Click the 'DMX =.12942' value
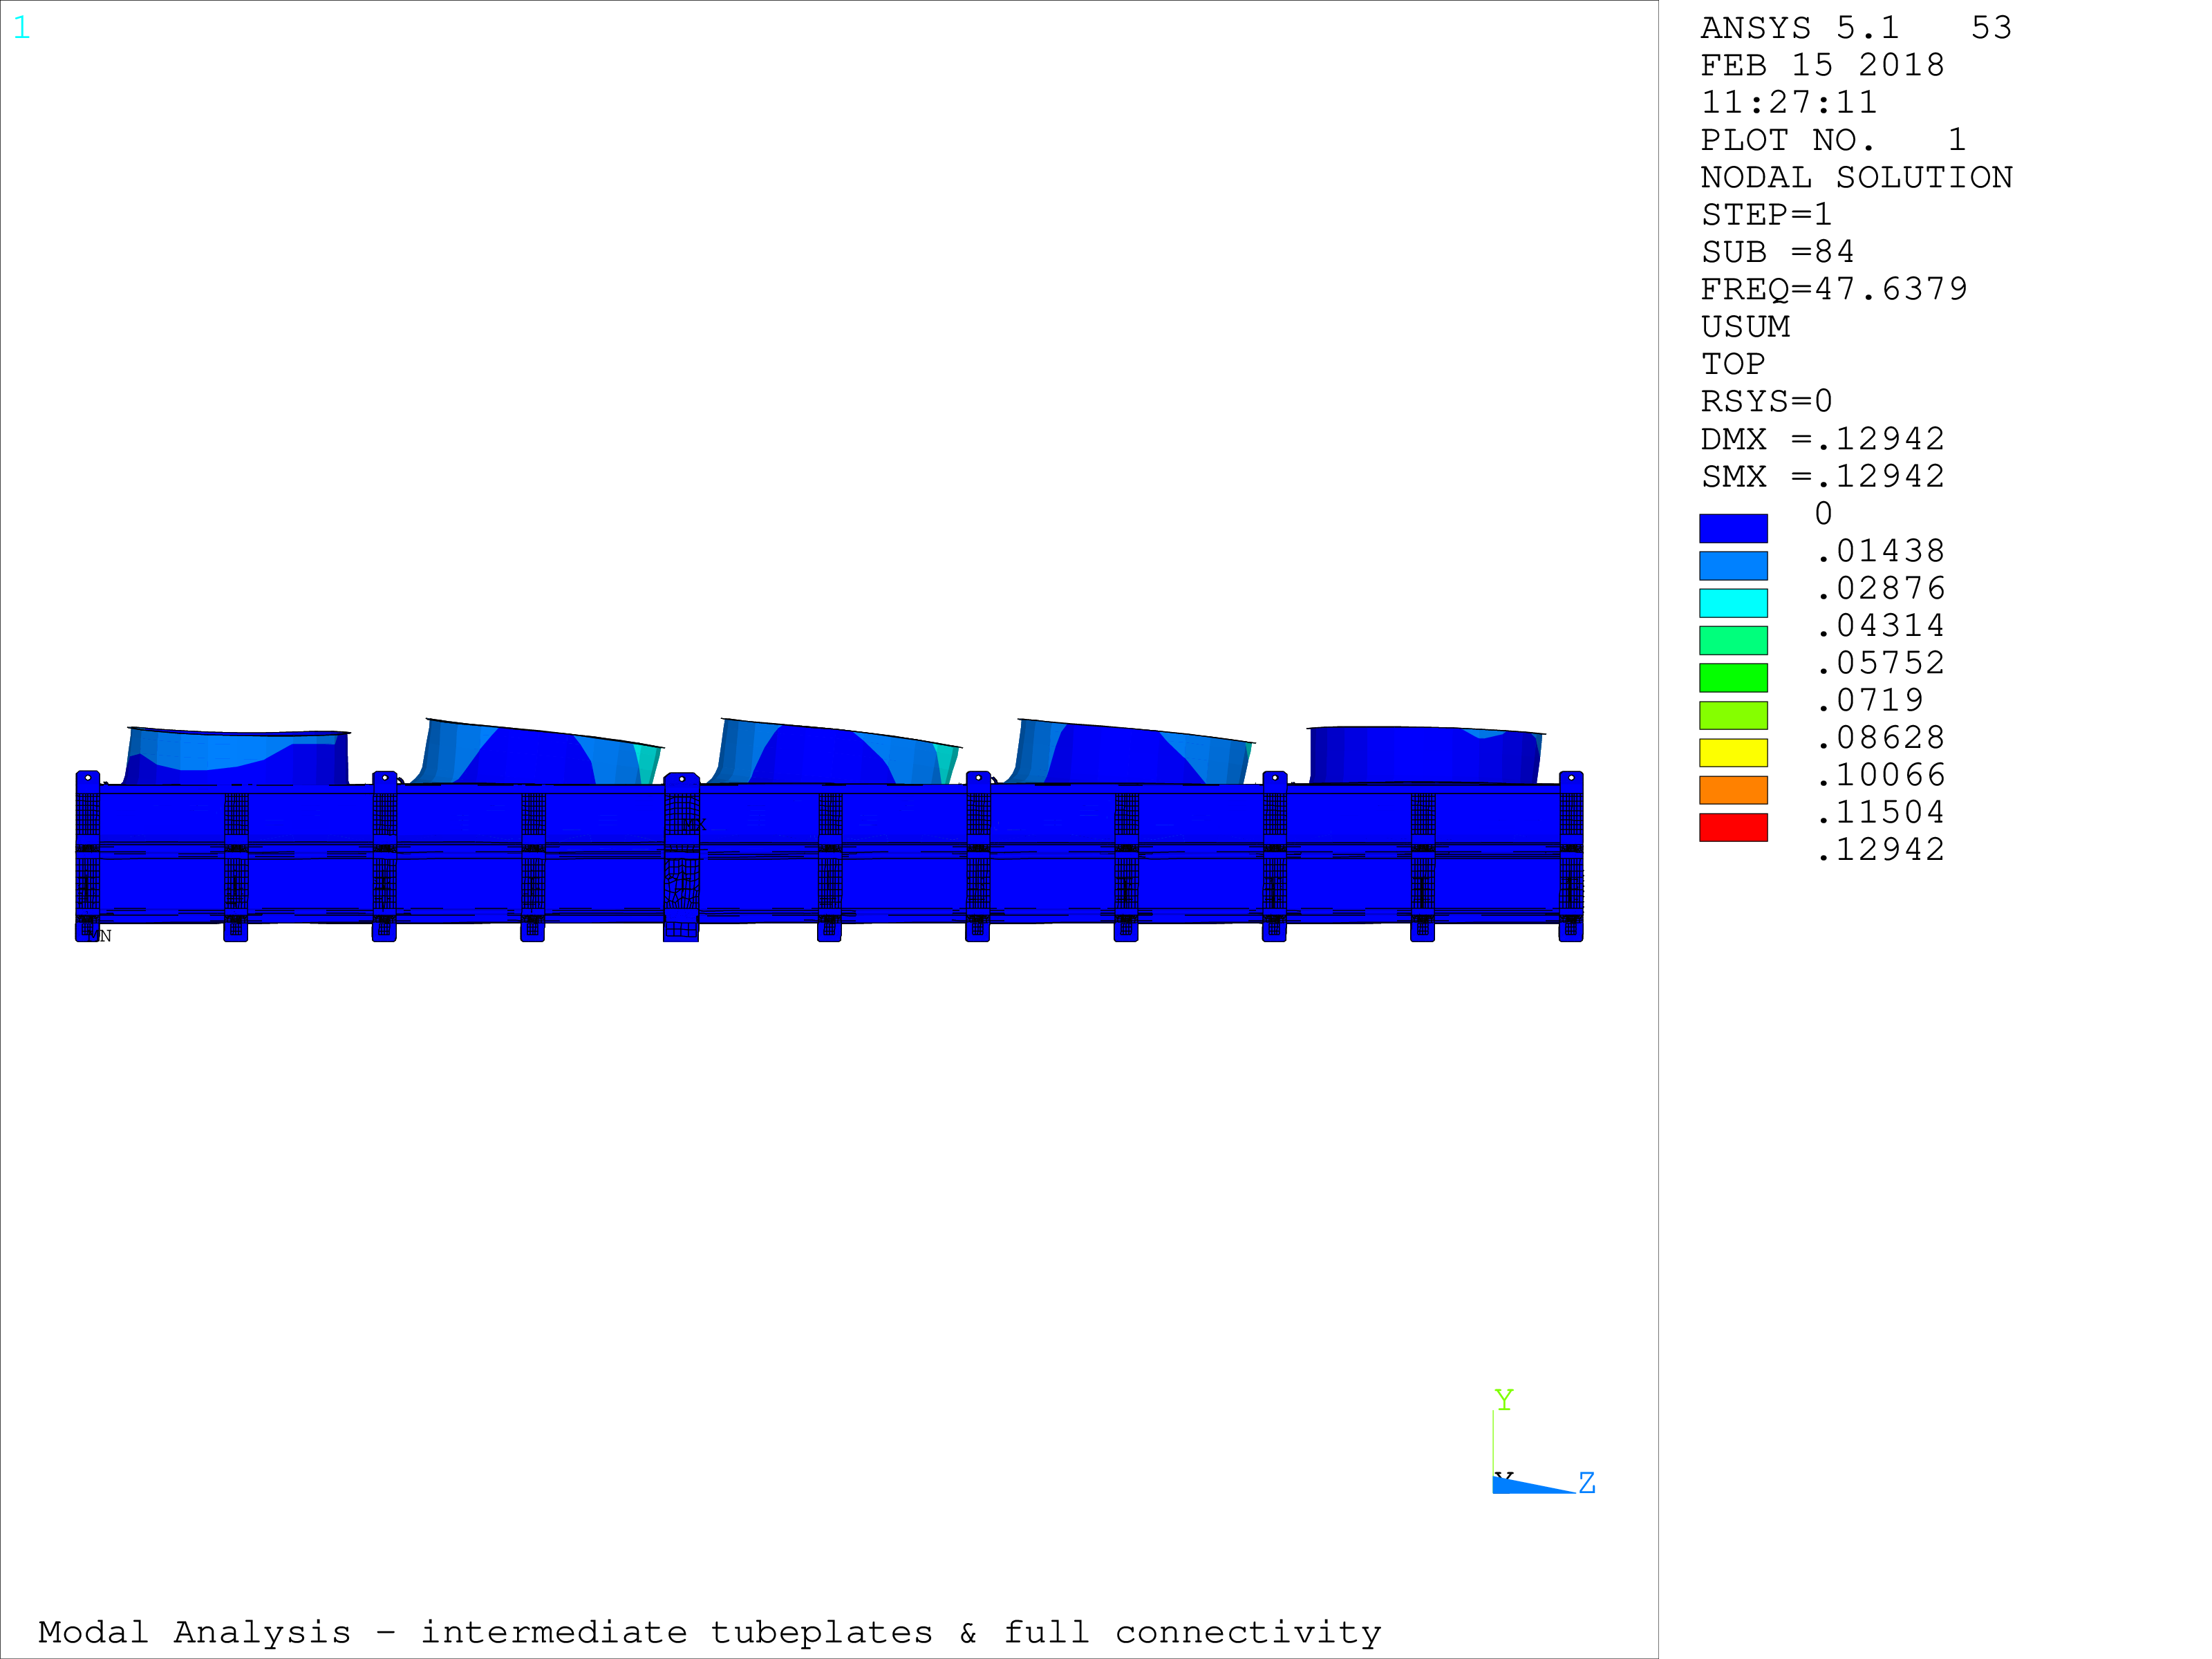 [x=1823, y=439]
